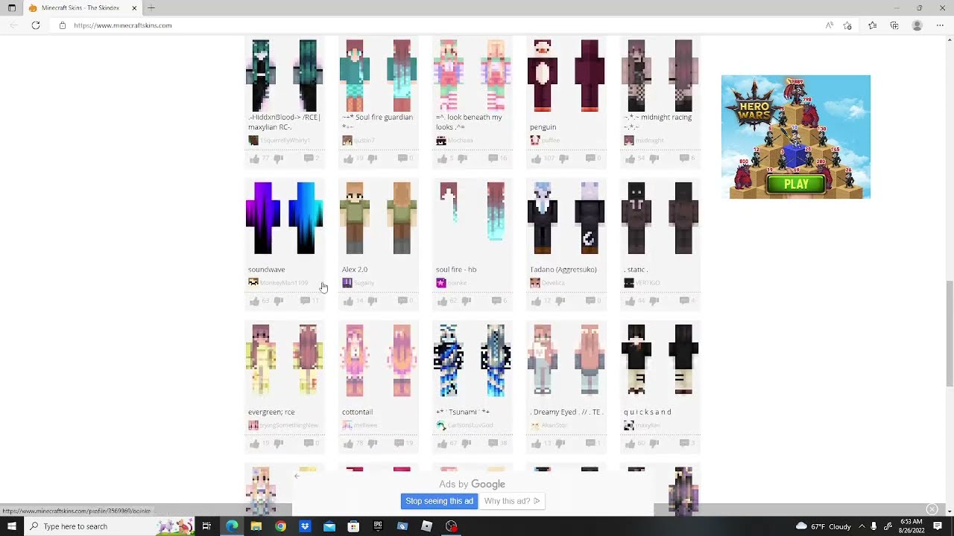Open Alex 2.0 skin title link

coord(355,269)
